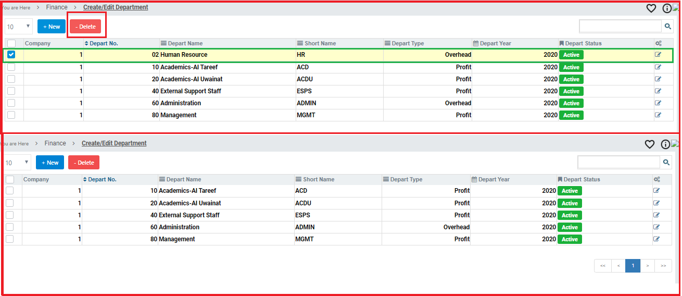
Task: Open the page size dropdown in the lower panel
Action: [x=17, y=163]
